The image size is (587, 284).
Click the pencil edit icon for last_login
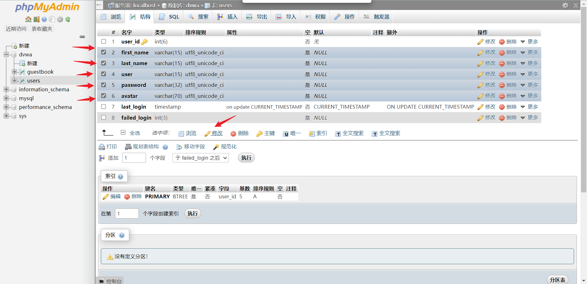pos(480,107)
